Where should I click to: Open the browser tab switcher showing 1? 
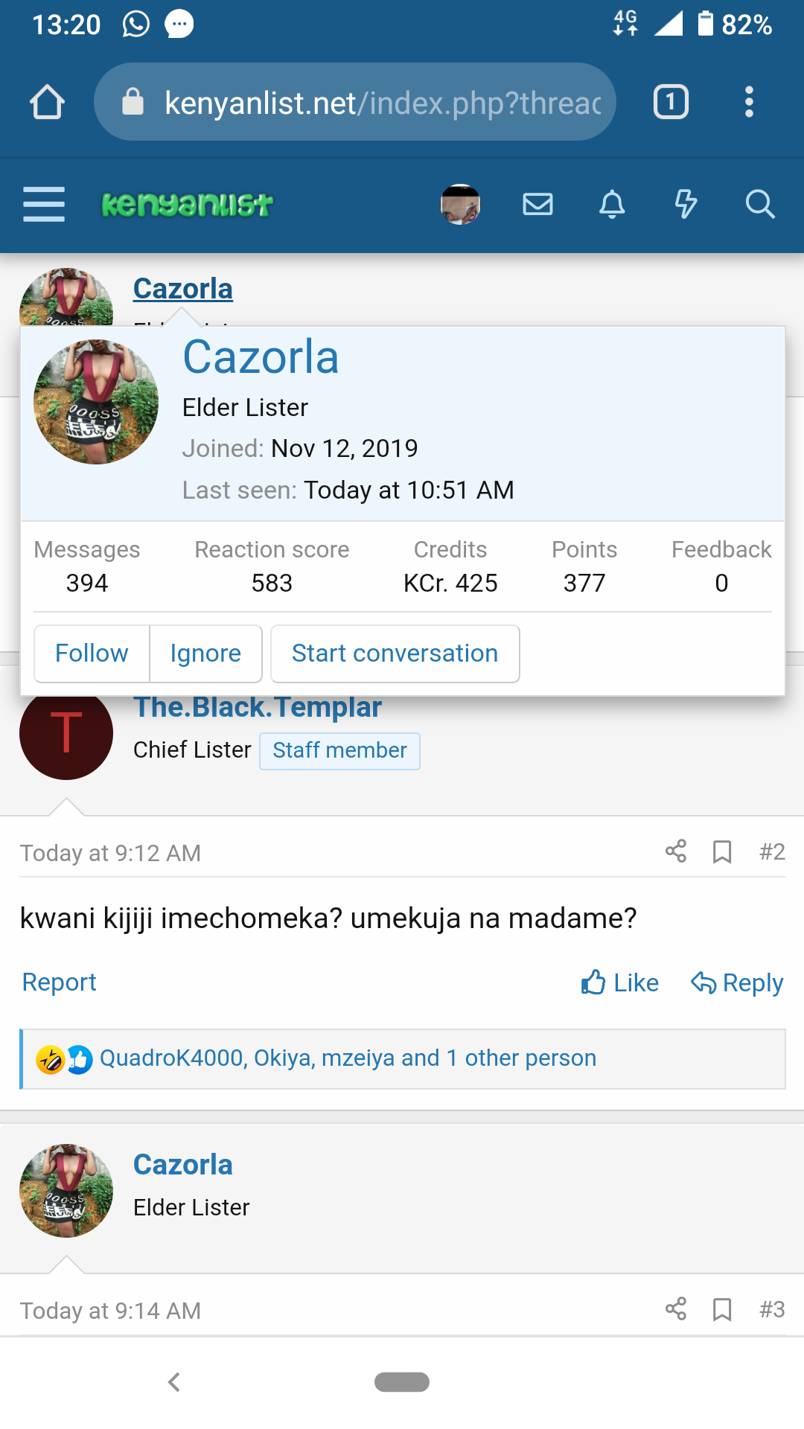(671, 102)
